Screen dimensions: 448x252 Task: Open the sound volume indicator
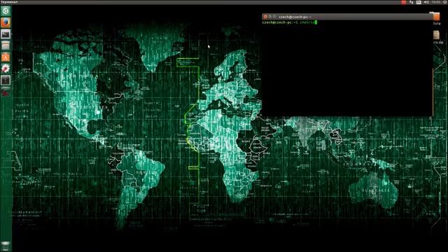pos(426,2)
